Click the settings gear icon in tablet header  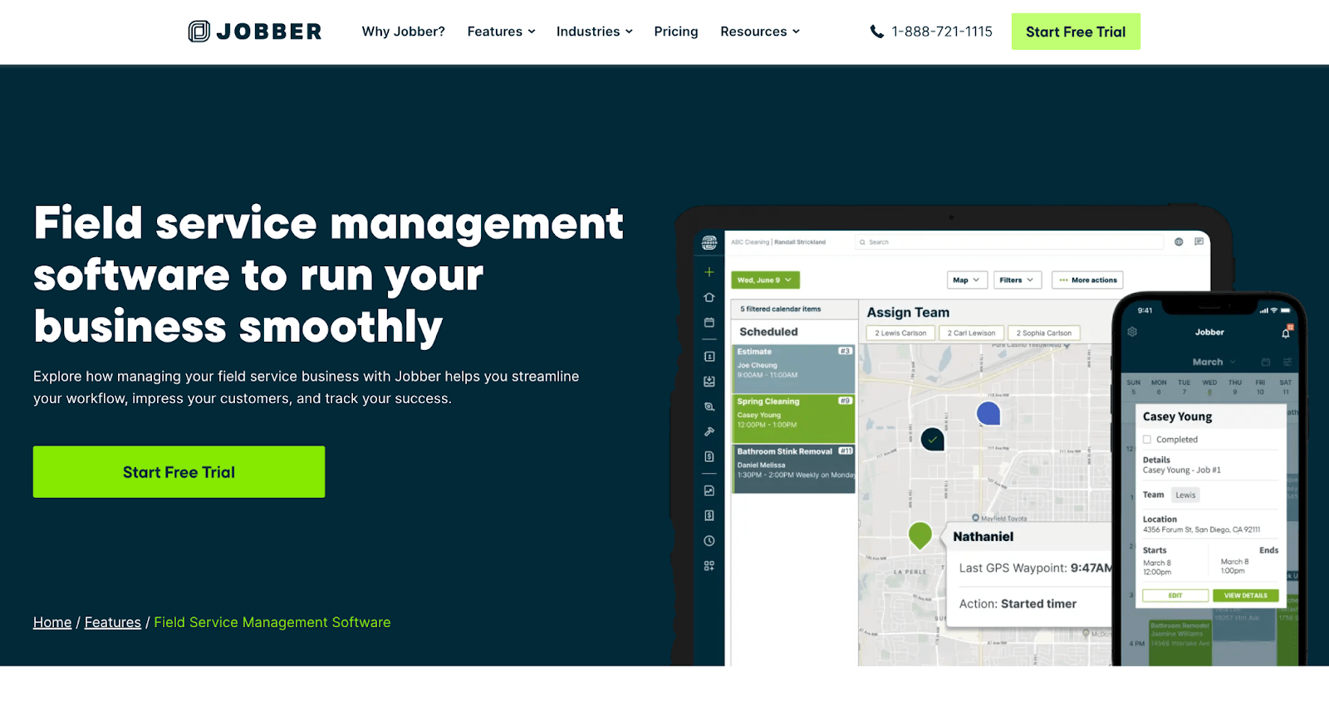(x=1179, y=242)
